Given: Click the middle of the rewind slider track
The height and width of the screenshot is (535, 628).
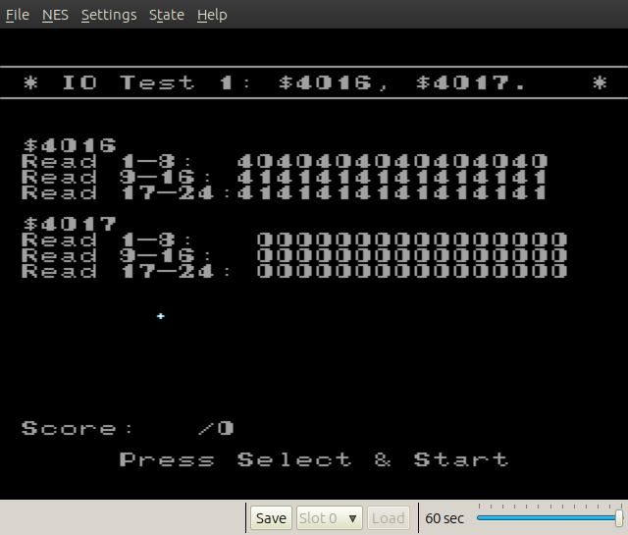Looking at the screenshot, I should click(x=548, y=517).
